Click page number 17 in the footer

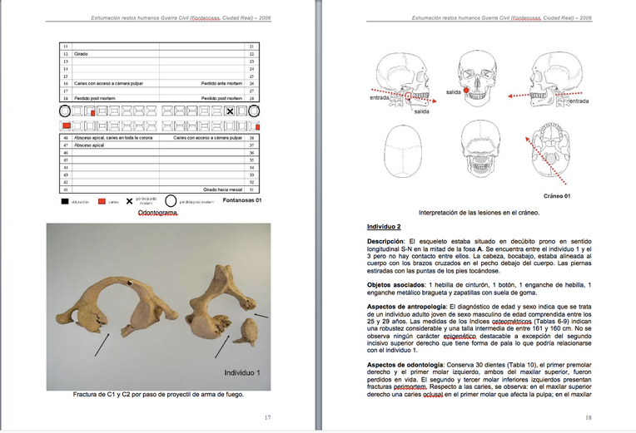267,417
